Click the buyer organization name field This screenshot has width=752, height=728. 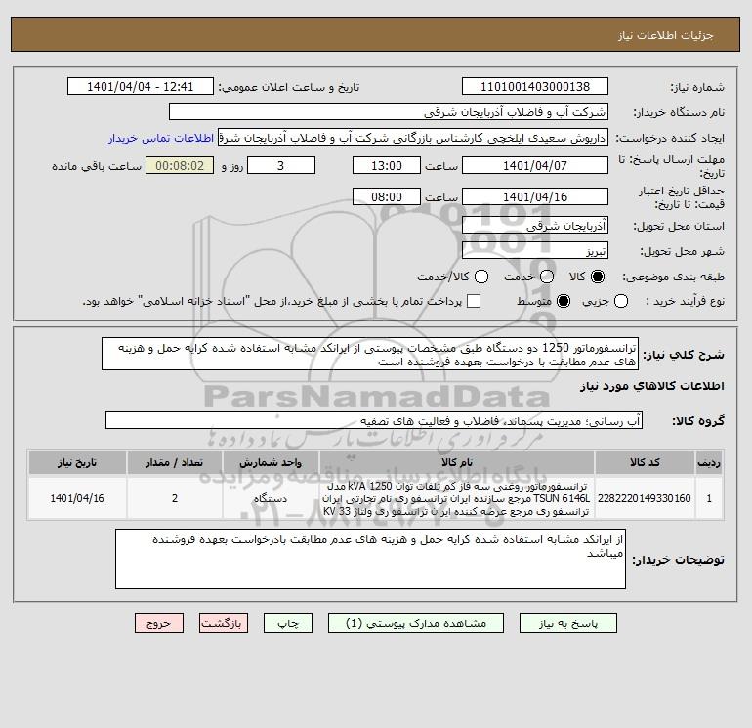click(389, 112)
